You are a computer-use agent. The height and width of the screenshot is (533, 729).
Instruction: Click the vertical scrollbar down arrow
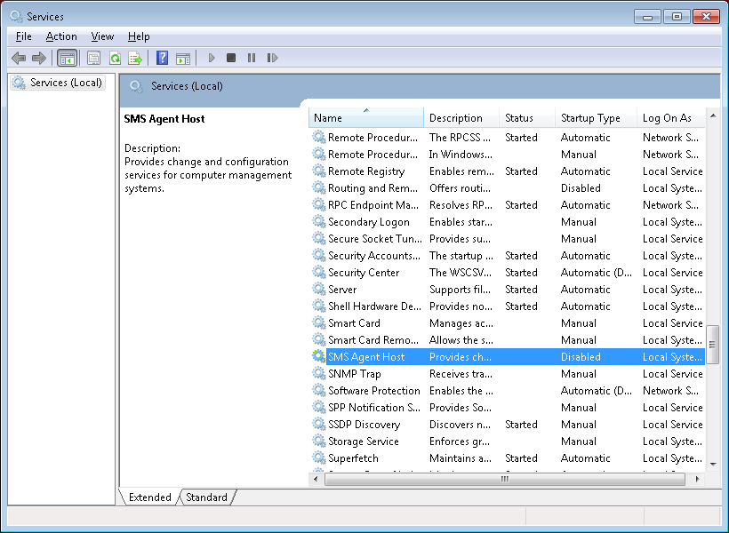pos(712,463)
